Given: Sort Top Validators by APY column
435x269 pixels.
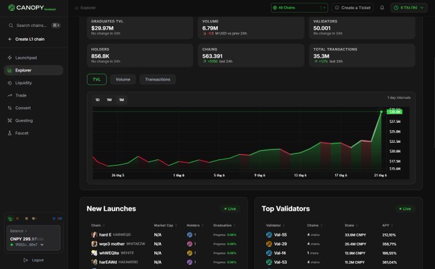Looking at the screenshot, I should pyautogui.click(x=388, y=225).
